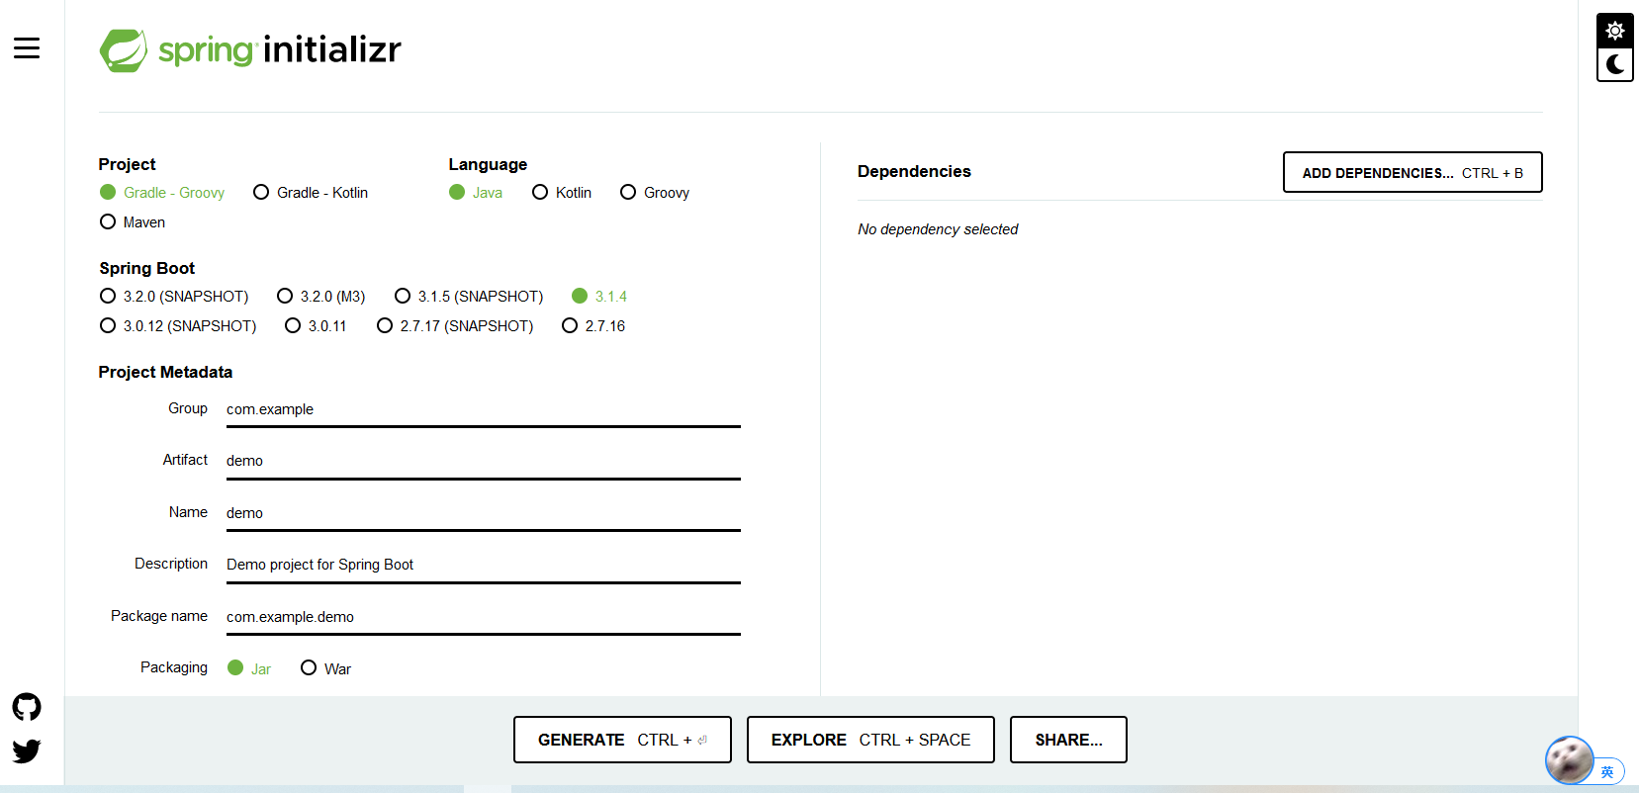Image resolution: width=1639 pixels, height=793 pixels.
Task: Click the input method avatar icon
Action: pos(1569,760)
